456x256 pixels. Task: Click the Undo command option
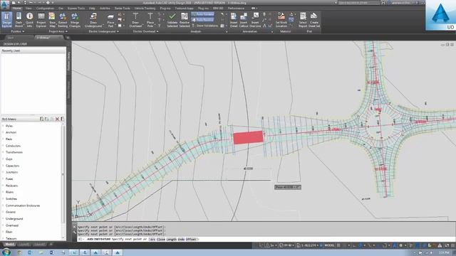point(181,239)
